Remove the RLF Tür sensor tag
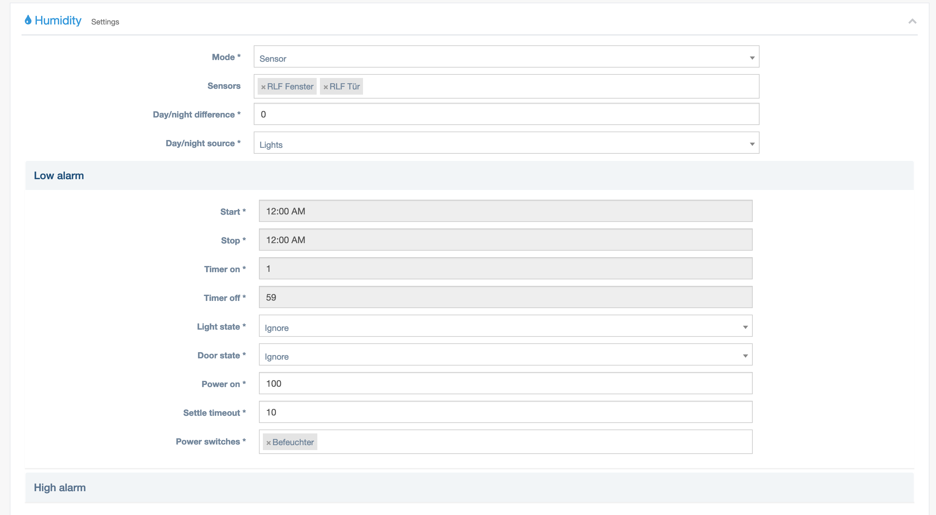This screenshot has height=515, width=936. pos(325,87)
